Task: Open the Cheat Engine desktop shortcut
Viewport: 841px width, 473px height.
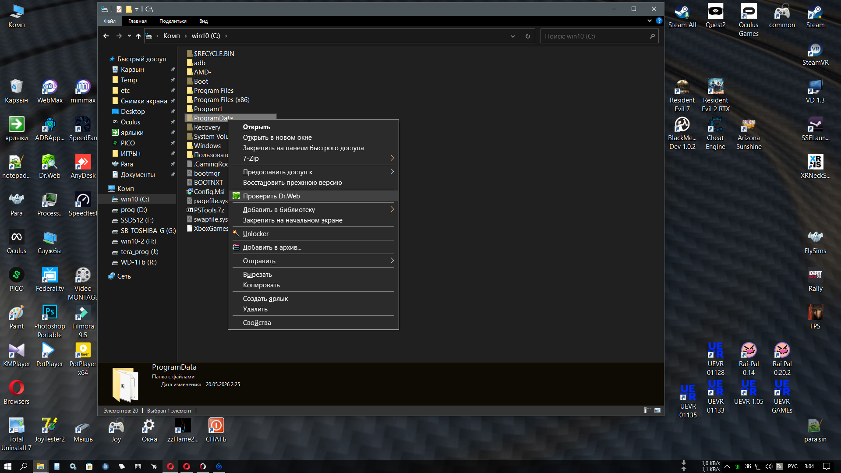Action: coord(715,134)
